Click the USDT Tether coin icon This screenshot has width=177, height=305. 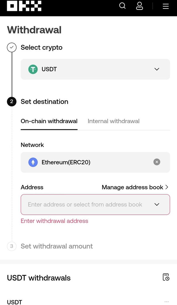pos(33,69)
